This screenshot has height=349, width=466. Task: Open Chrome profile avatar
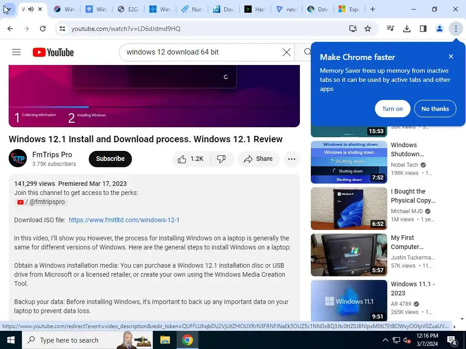(x=439, y=29)
